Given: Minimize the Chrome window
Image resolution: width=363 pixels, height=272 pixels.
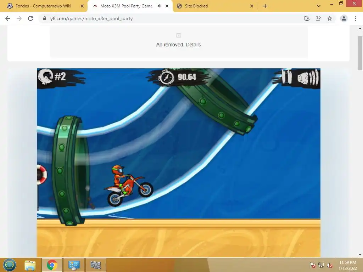Looking at the screenshot, I should tap(332, 4).
